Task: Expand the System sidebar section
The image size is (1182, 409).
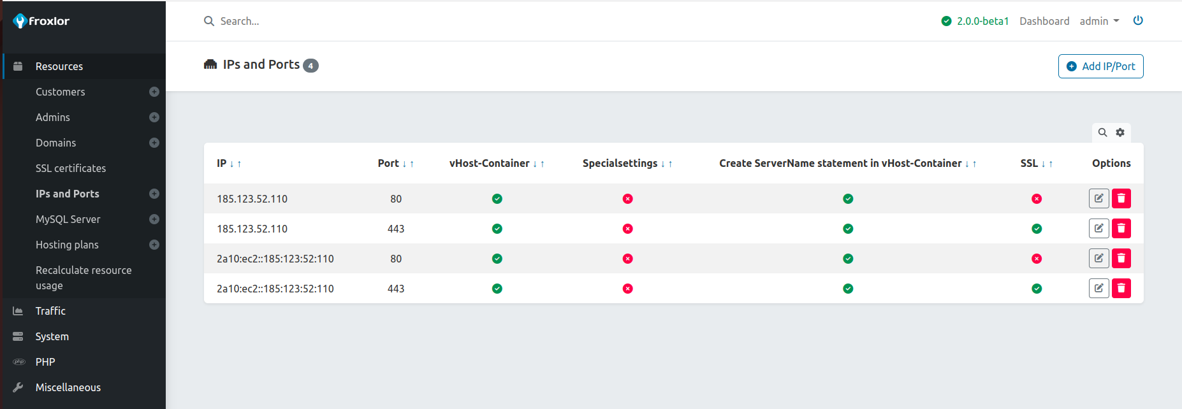Action: (52, 336)
